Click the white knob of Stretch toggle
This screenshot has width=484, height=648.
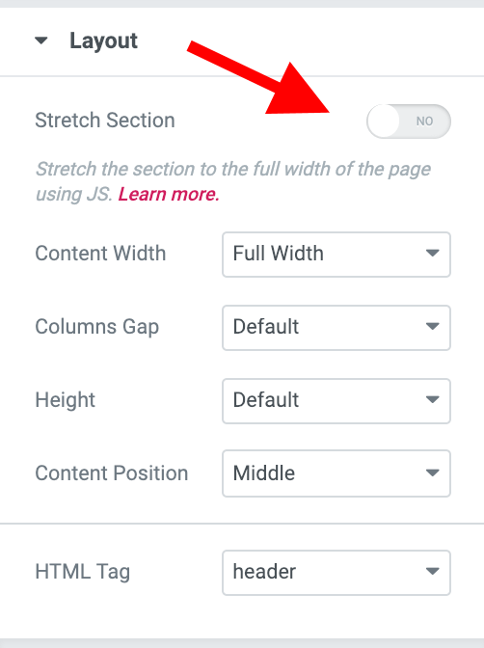[383, 121]
